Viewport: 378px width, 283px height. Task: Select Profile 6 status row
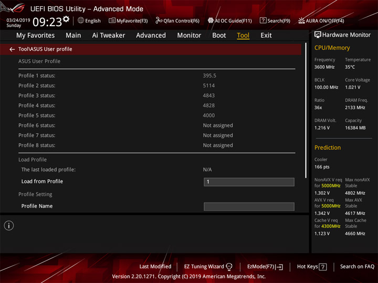coord(156,125)
